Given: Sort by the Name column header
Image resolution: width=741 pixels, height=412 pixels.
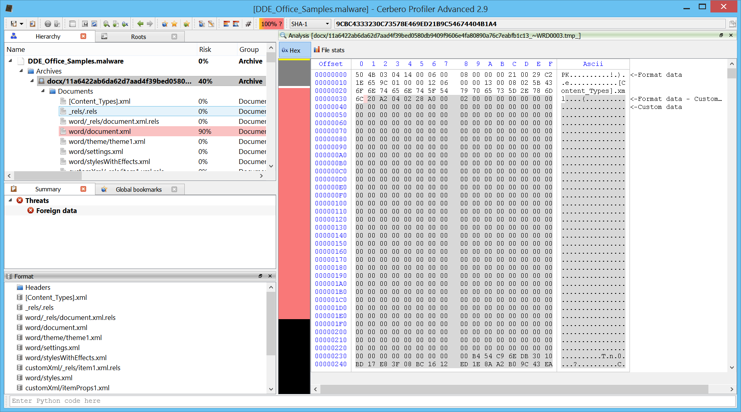Looking at the screenshot, I should click(101, 49).
